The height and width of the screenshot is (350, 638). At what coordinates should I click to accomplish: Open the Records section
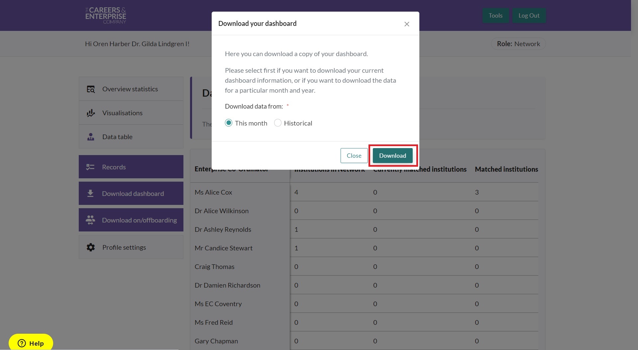pos(131,167)
